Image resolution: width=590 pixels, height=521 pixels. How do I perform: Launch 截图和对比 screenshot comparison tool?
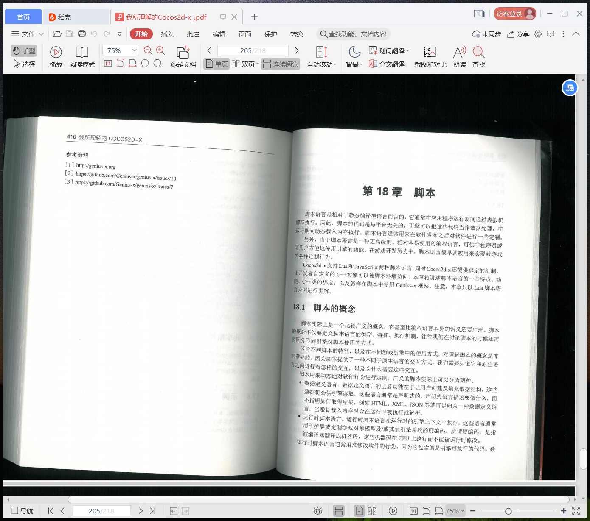point(430,56)
